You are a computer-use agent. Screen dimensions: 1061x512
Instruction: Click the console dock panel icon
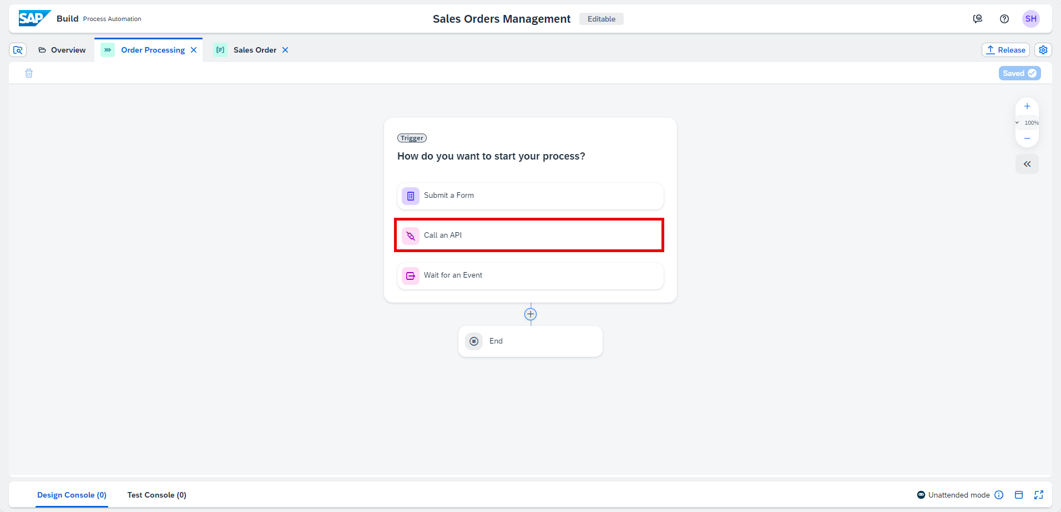click(1019, 495)
